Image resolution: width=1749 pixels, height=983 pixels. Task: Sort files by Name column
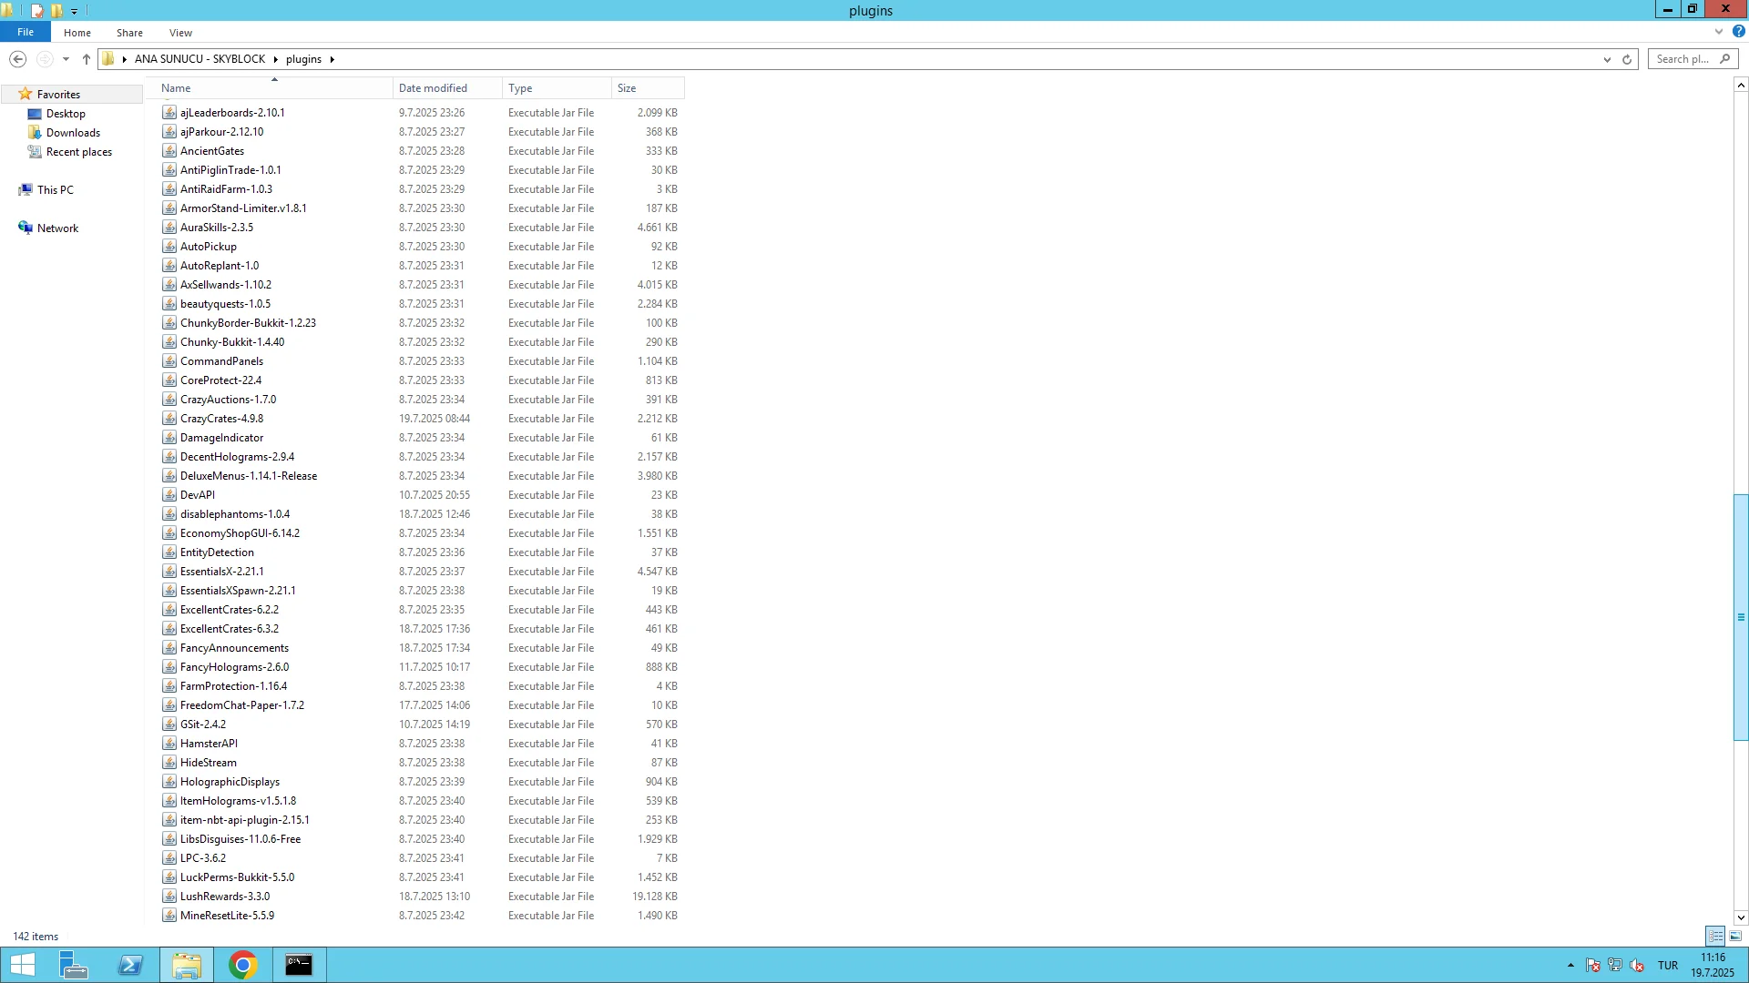click(x=274, y=88)
